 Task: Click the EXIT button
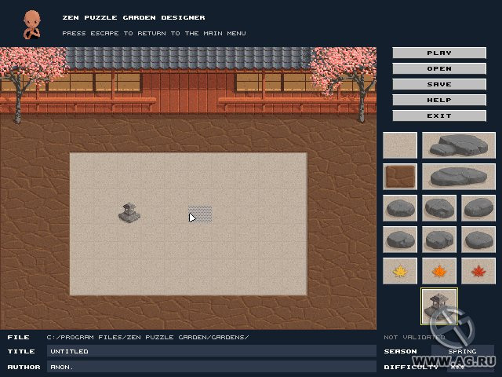pyautogui.click(x=439, y=115)
